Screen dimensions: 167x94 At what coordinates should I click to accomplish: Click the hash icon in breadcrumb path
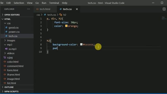[x=45, y=15]
